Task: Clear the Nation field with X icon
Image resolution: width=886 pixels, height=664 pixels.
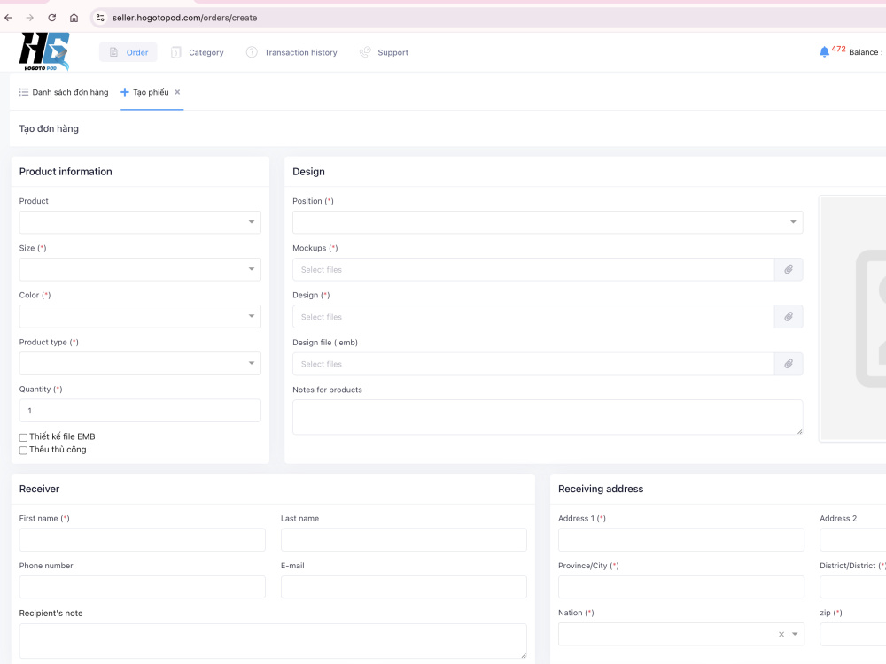Action: point(781,634)
